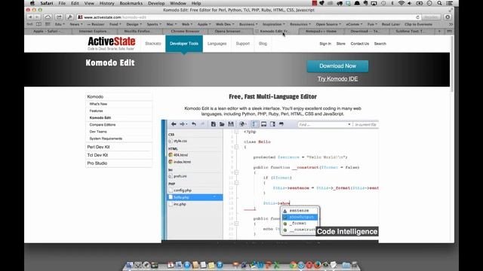Open the Design bookmarks folder dropdown

[134, 24]
